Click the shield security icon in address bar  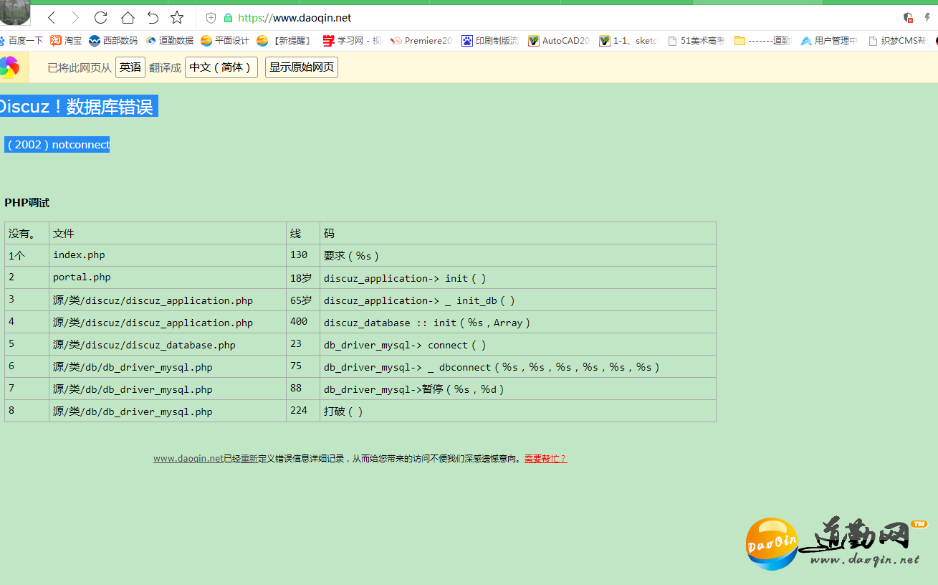coord(211,18)
